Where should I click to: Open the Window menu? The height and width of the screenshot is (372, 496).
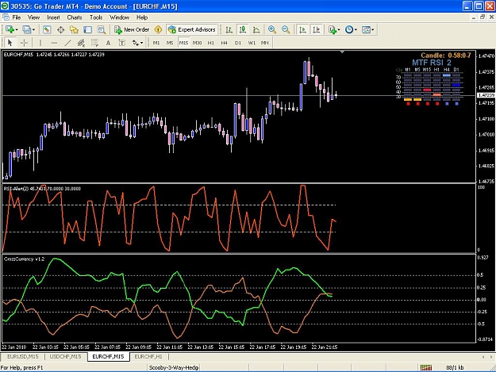[119, 17]
